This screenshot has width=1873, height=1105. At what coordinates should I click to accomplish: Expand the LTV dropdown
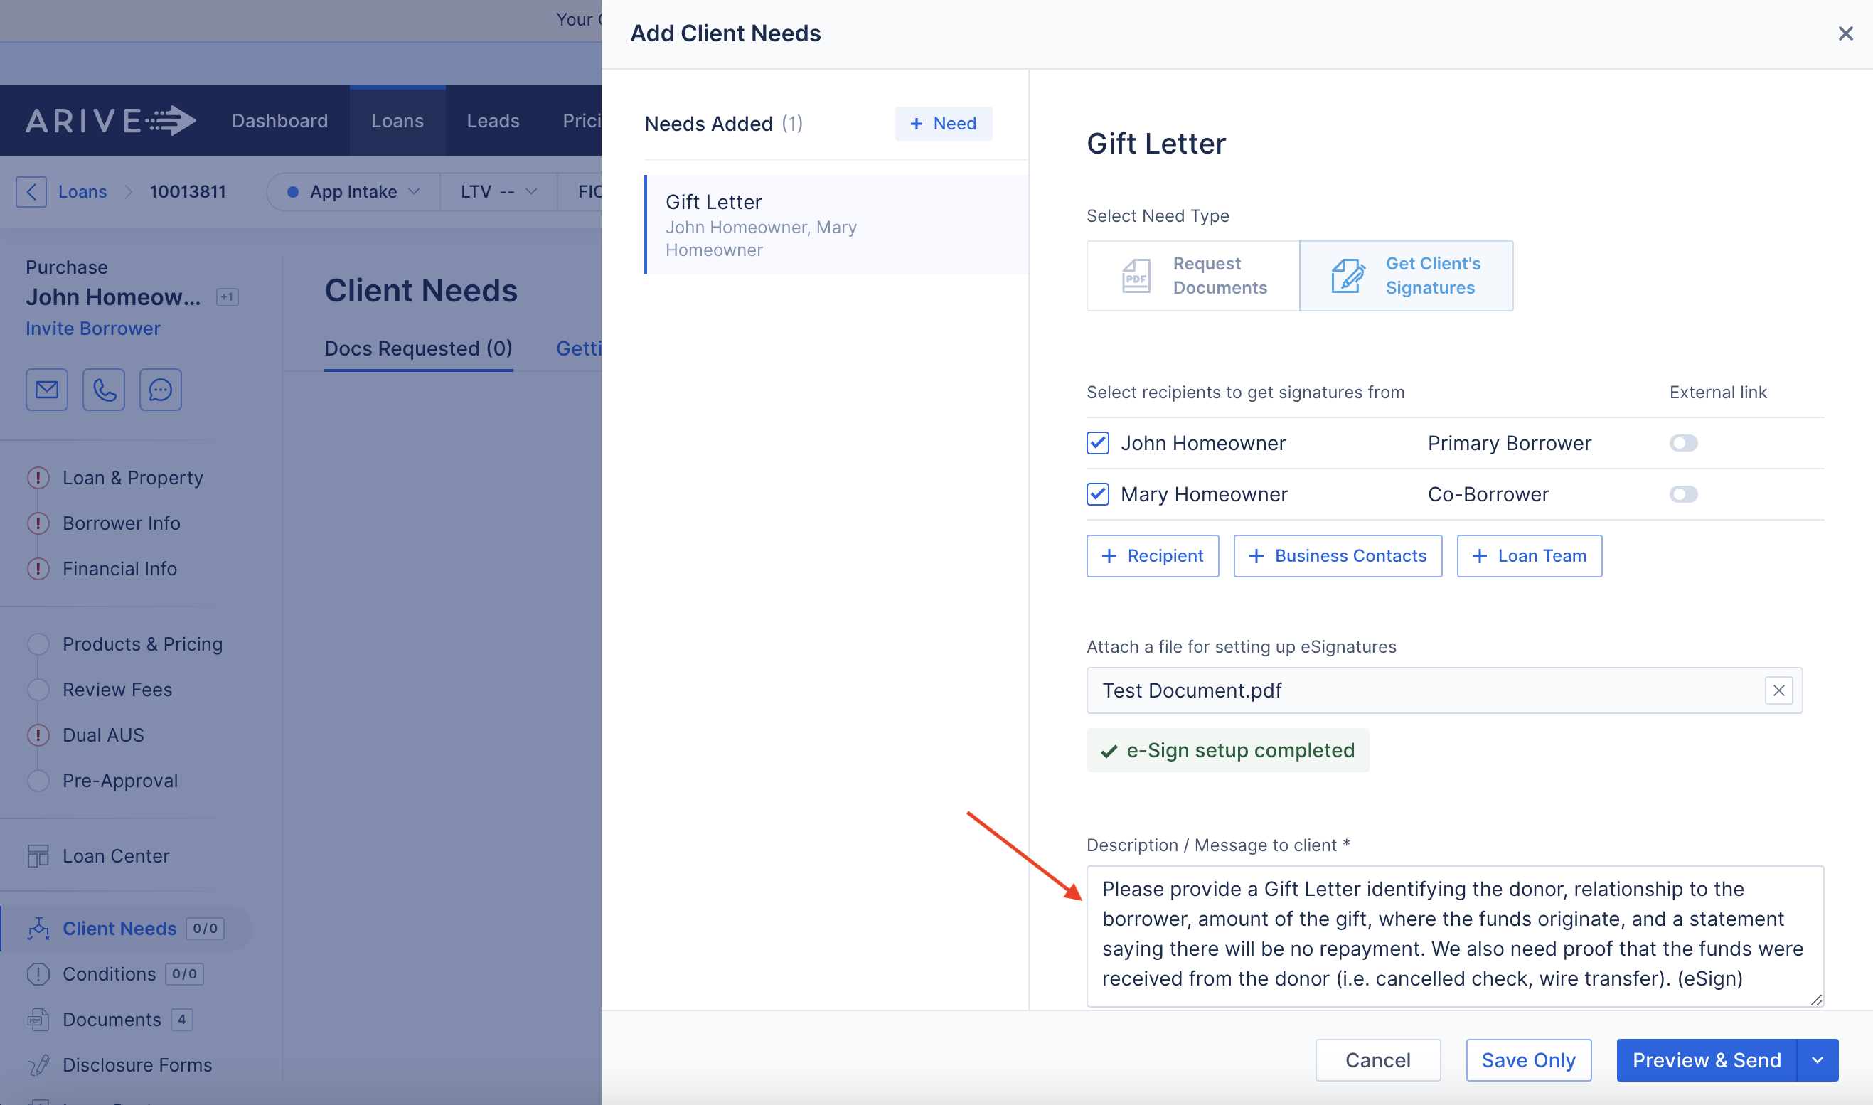498,191
